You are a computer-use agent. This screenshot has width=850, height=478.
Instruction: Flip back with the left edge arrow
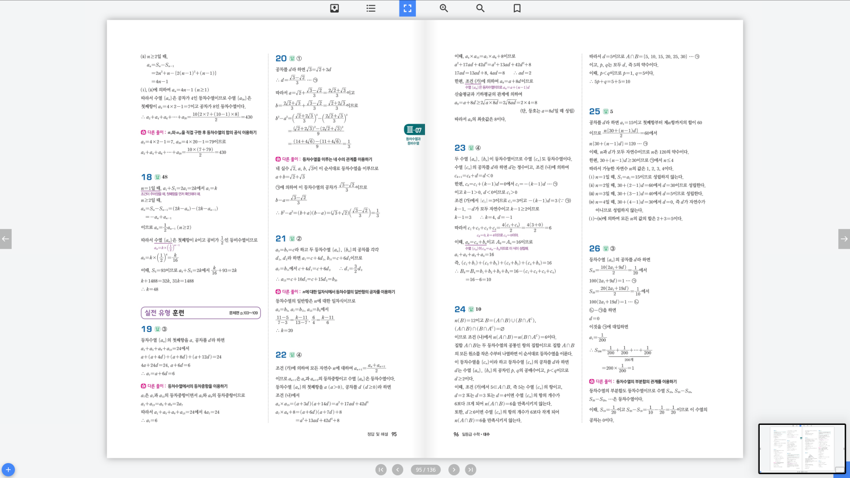pos(6,239)
